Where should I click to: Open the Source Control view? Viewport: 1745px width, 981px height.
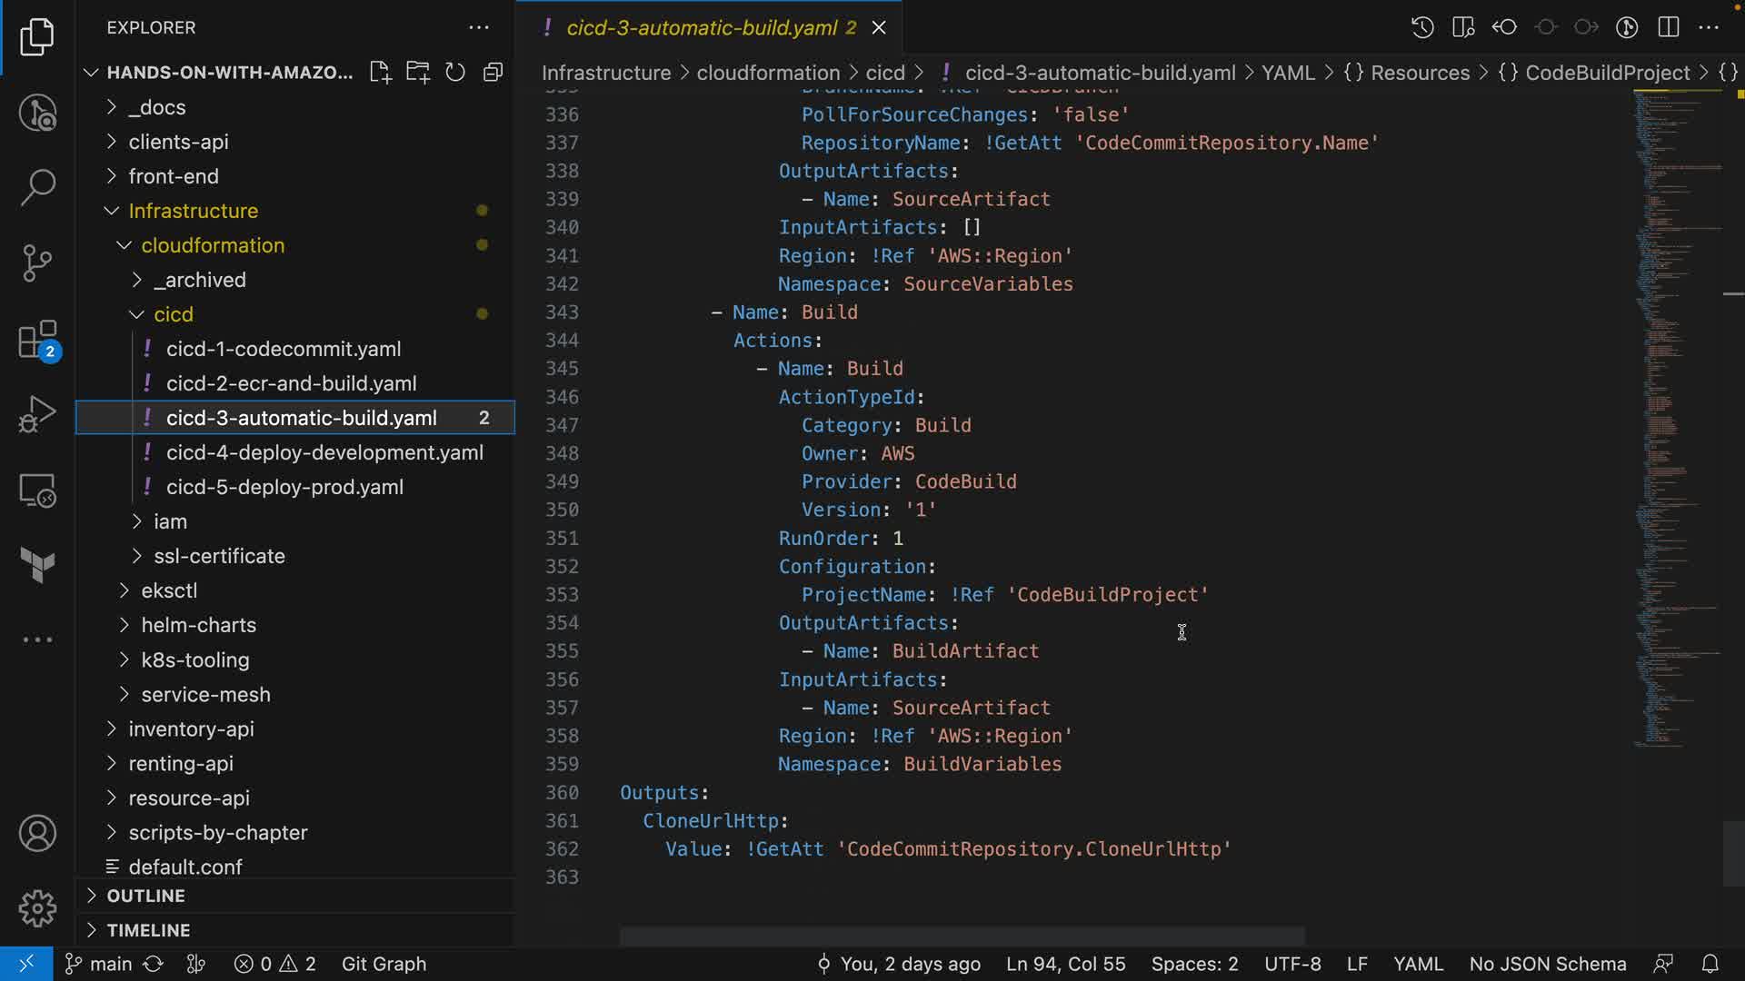[37, 263]
